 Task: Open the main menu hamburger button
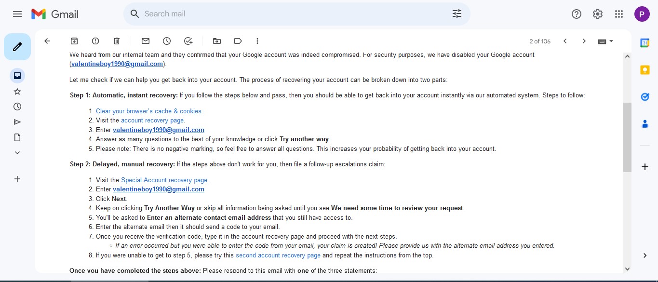[17, 14]
